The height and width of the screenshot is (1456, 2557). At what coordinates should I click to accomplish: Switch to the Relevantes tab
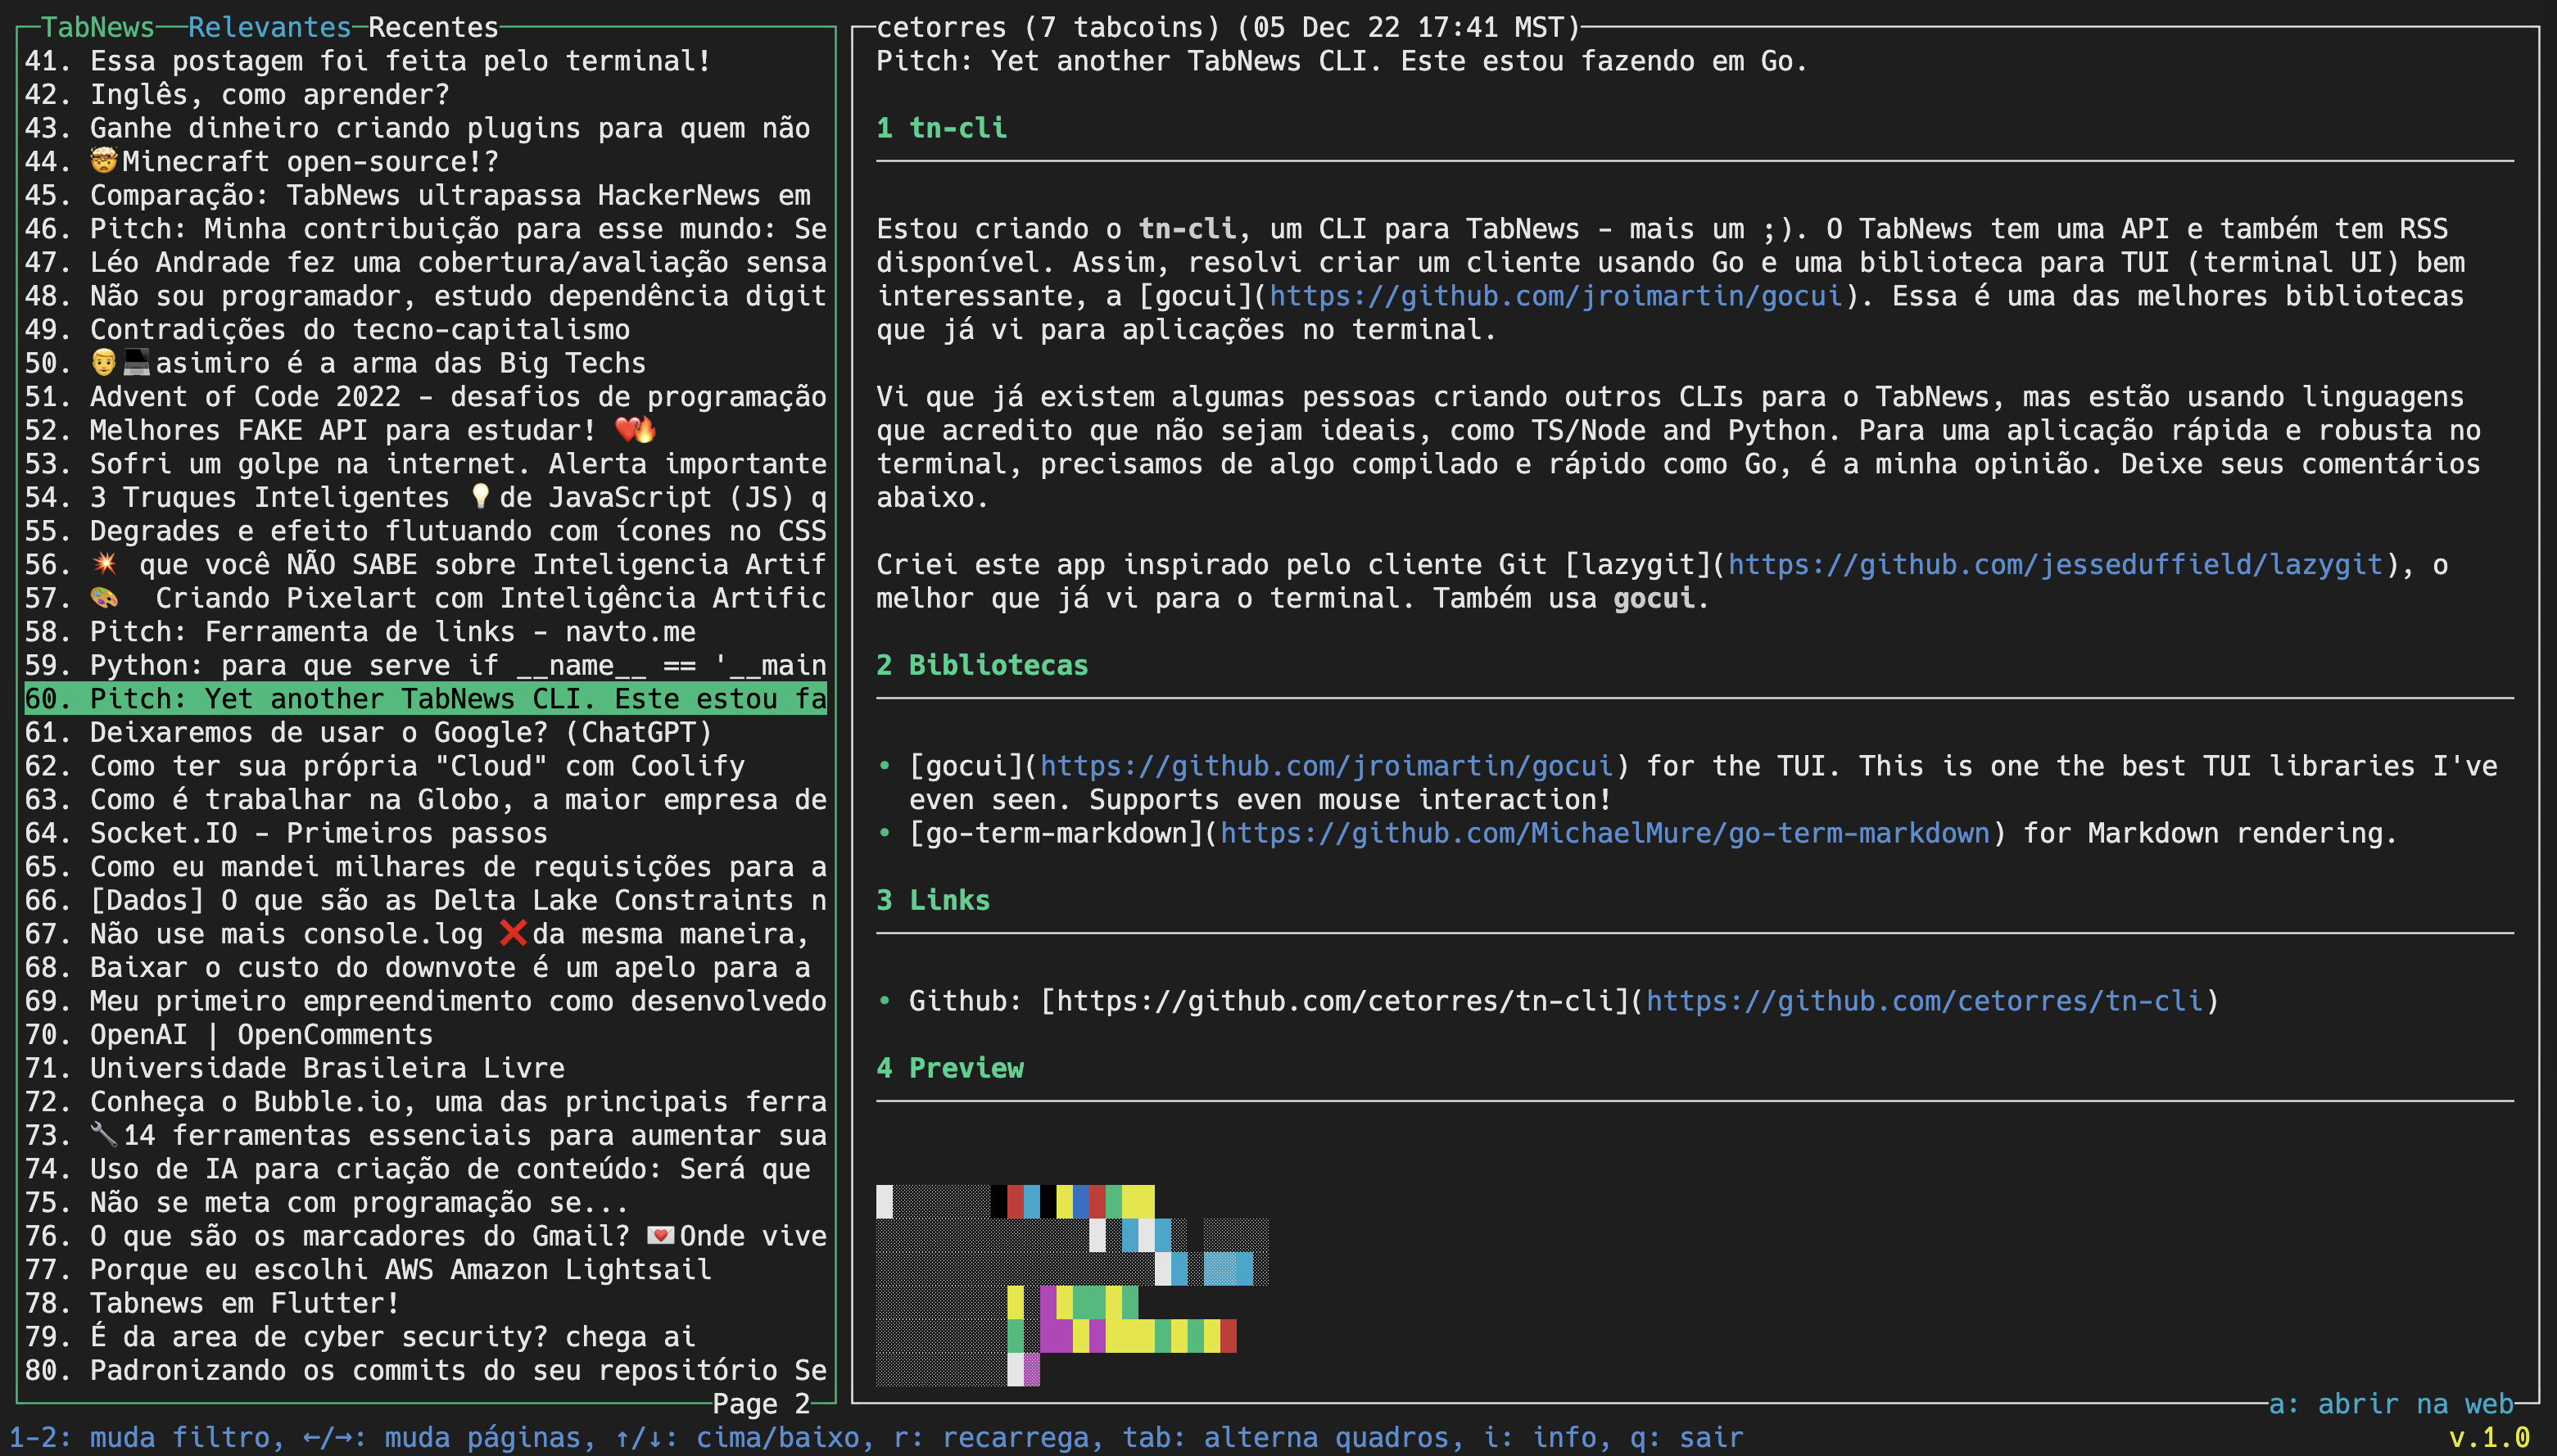point(270,27)
